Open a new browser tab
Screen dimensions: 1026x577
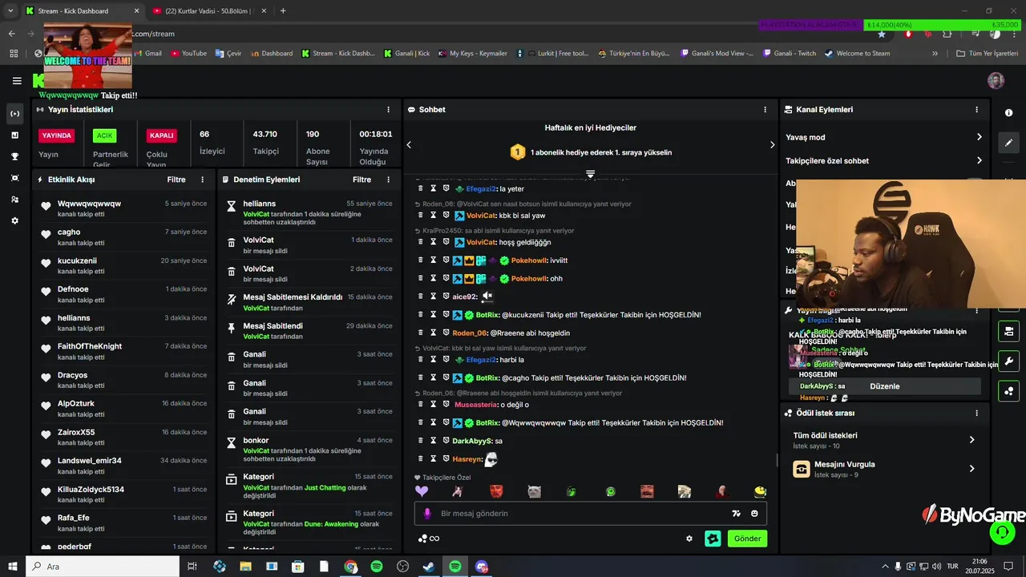point(283,11)
